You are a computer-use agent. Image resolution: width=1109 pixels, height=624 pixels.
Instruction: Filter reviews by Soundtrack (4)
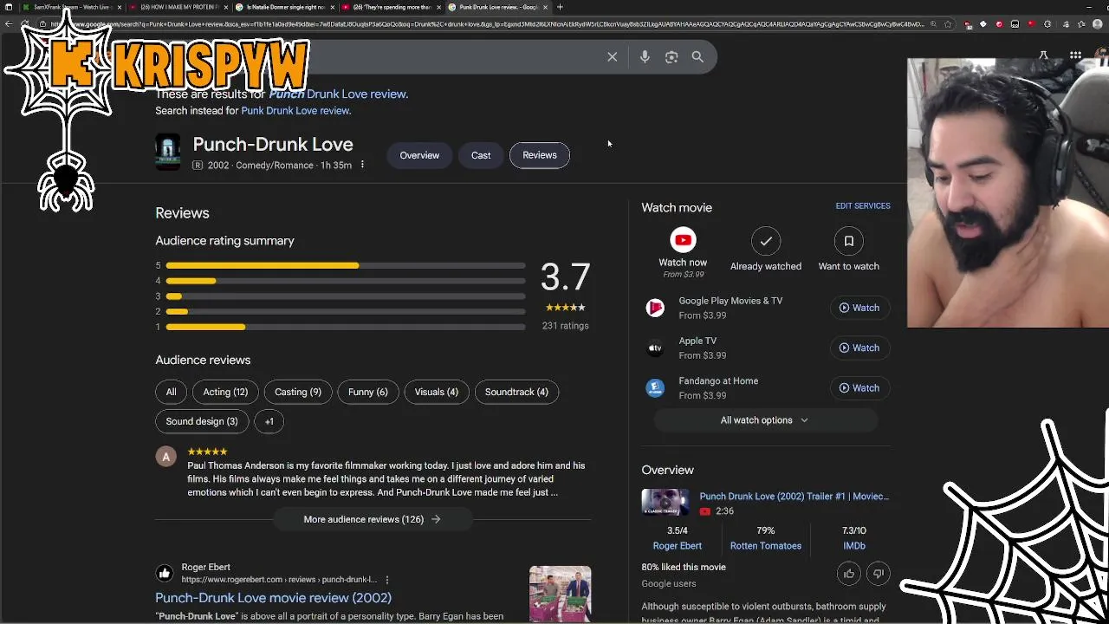[516, 392]
